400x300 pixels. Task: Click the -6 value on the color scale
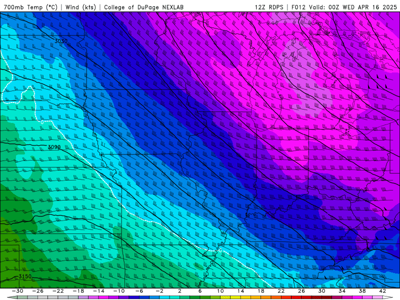139,291
